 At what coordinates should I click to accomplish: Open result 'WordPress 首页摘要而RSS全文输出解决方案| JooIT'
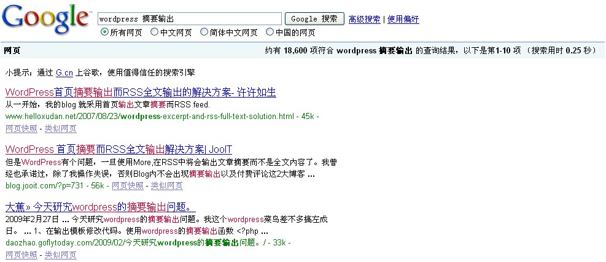tap(118, 149)
